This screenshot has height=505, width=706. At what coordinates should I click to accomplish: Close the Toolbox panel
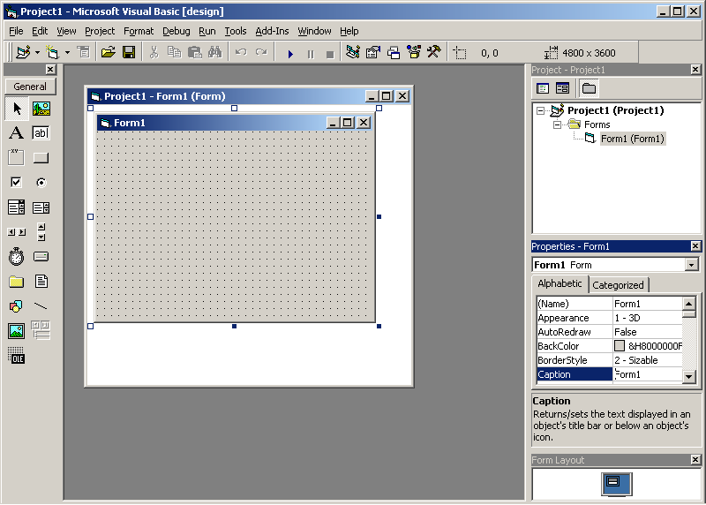click(x=50, y=70)
